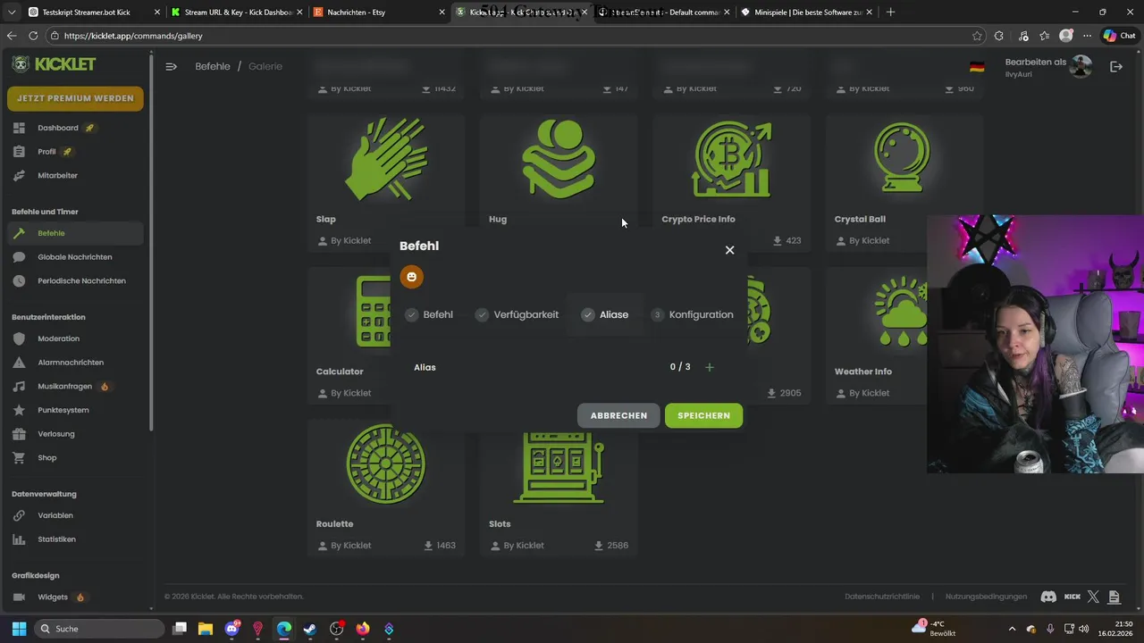
Task: Click the taskbar Suche search box
Action: click(x=98, y=629)
